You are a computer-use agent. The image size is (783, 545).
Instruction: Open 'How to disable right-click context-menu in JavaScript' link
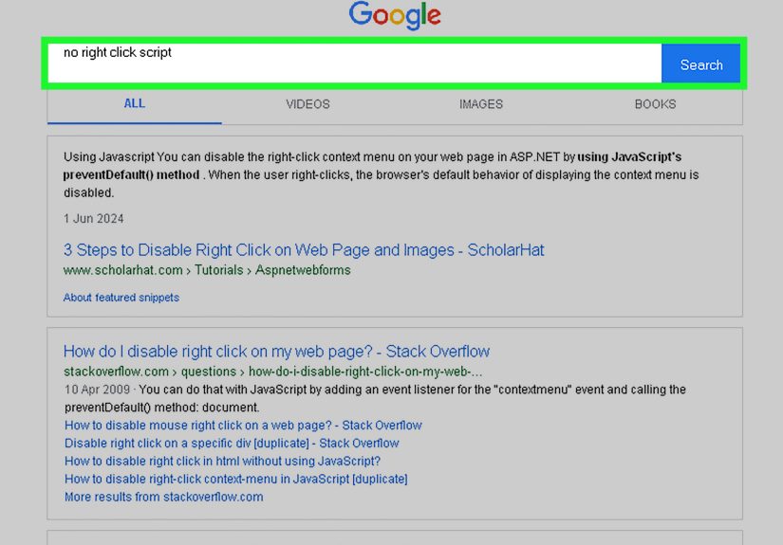pos(235,480)
